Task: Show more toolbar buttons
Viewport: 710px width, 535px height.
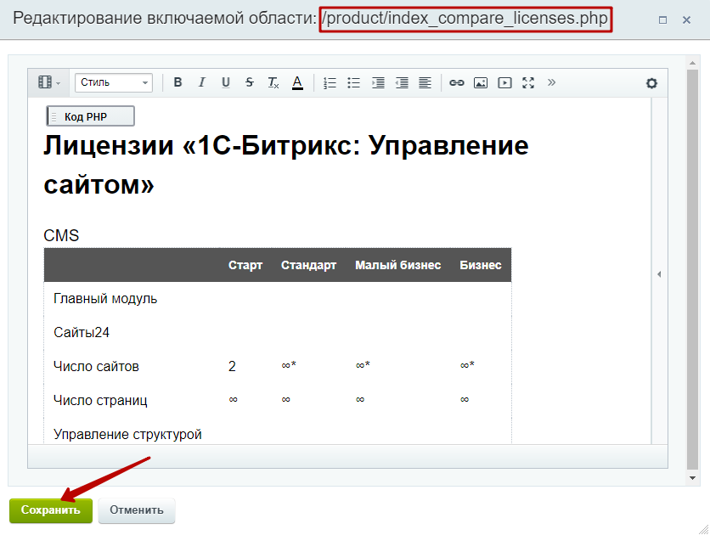Action: pyautogui.click(x=551, y=82)
